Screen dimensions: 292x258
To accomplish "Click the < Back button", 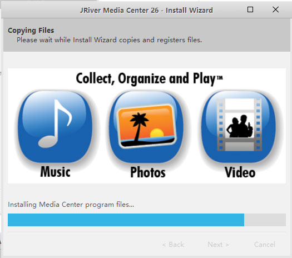I will [173, 245].
